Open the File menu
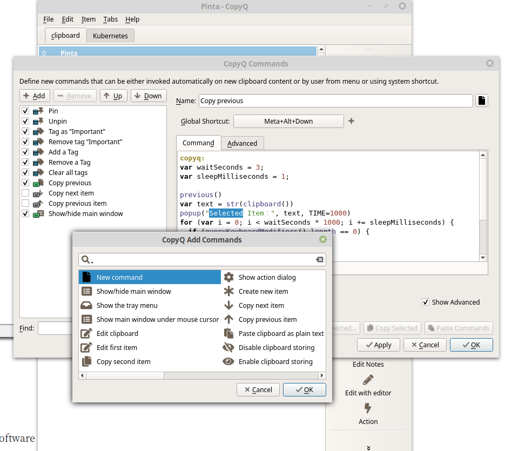505x451 pixels. 48,19
